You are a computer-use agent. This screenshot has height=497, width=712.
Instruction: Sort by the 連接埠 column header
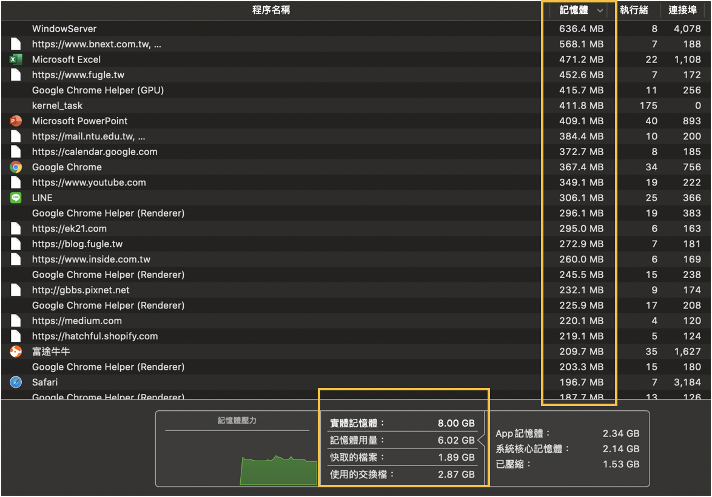tap(682, 10)
